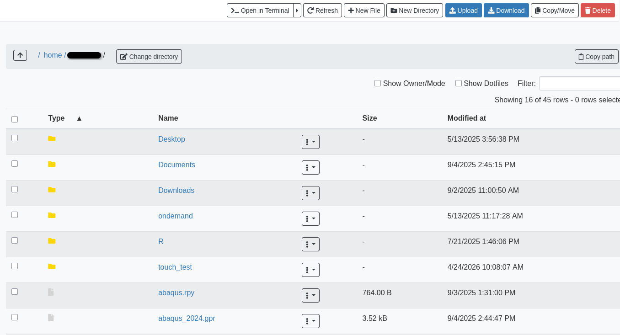
Task: Select the Downloads row checkbox
Action: 15,189
